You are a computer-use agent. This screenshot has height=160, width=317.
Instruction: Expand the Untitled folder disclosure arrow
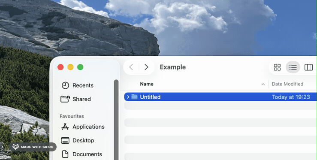point(128,97)
